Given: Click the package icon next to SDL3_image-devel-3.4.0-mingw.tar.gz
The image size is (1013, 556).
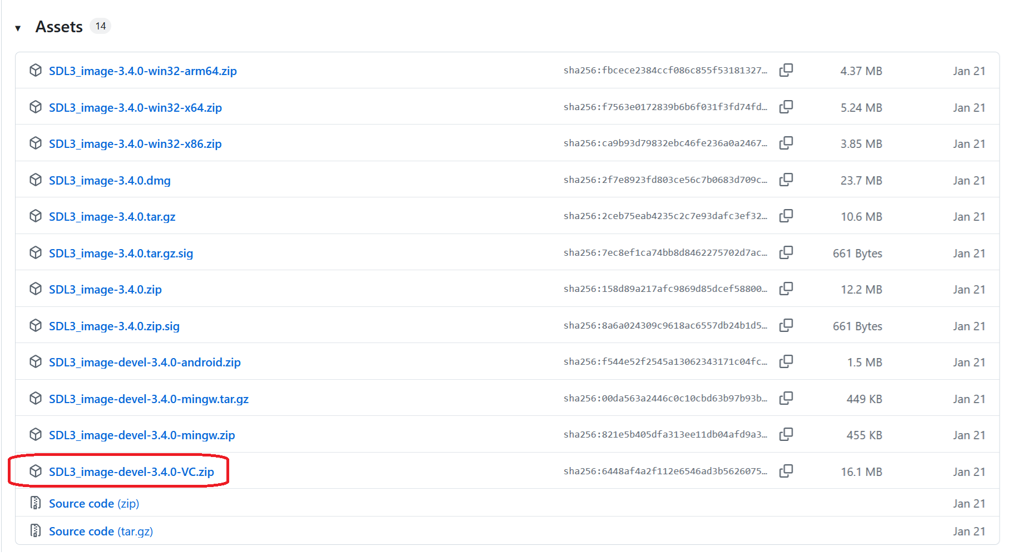Looking at the screenshot, I should 35,398.
